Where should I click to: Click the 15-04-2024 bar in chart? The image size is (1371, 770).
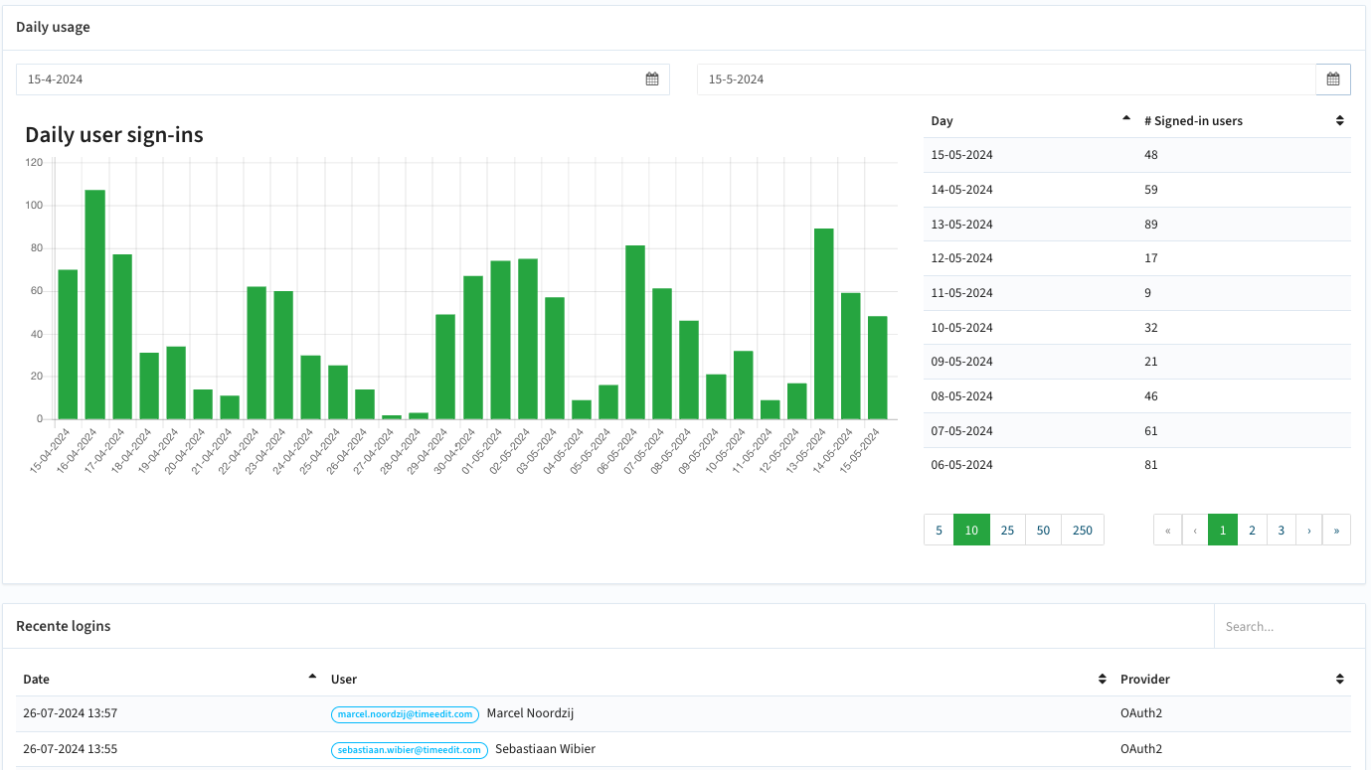pyautogui.click(x=68, y=344)
